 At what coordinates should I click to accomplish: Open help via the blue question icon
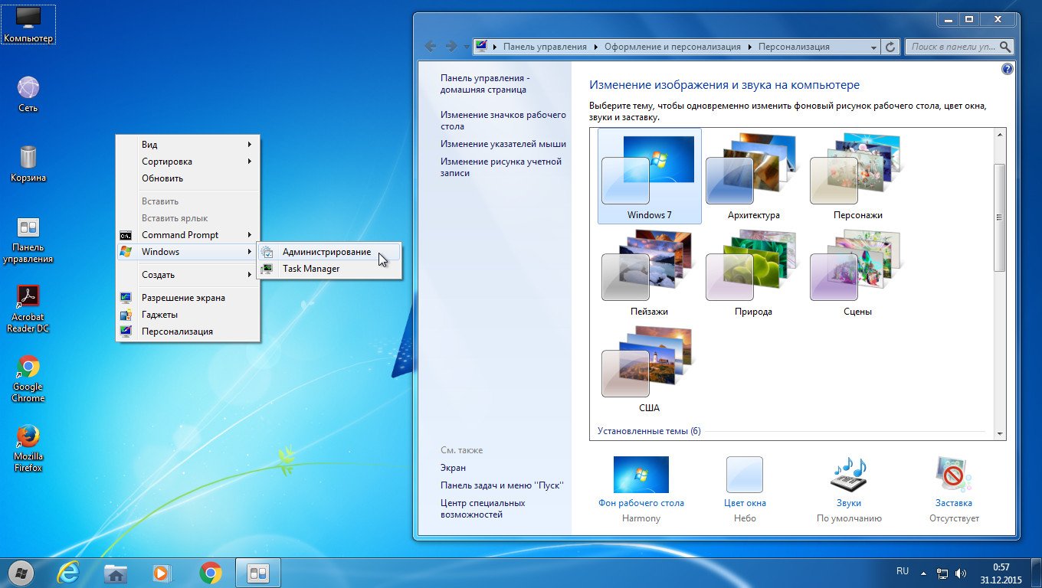tap(1008, 69)
